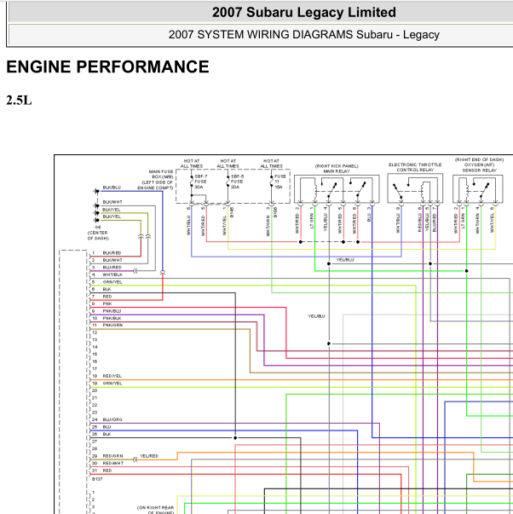This screenshot has width=513, height=514.
Task: Select the 'ENGINE PERFORMANCE' section heading
Action: (x=107, y=66)
